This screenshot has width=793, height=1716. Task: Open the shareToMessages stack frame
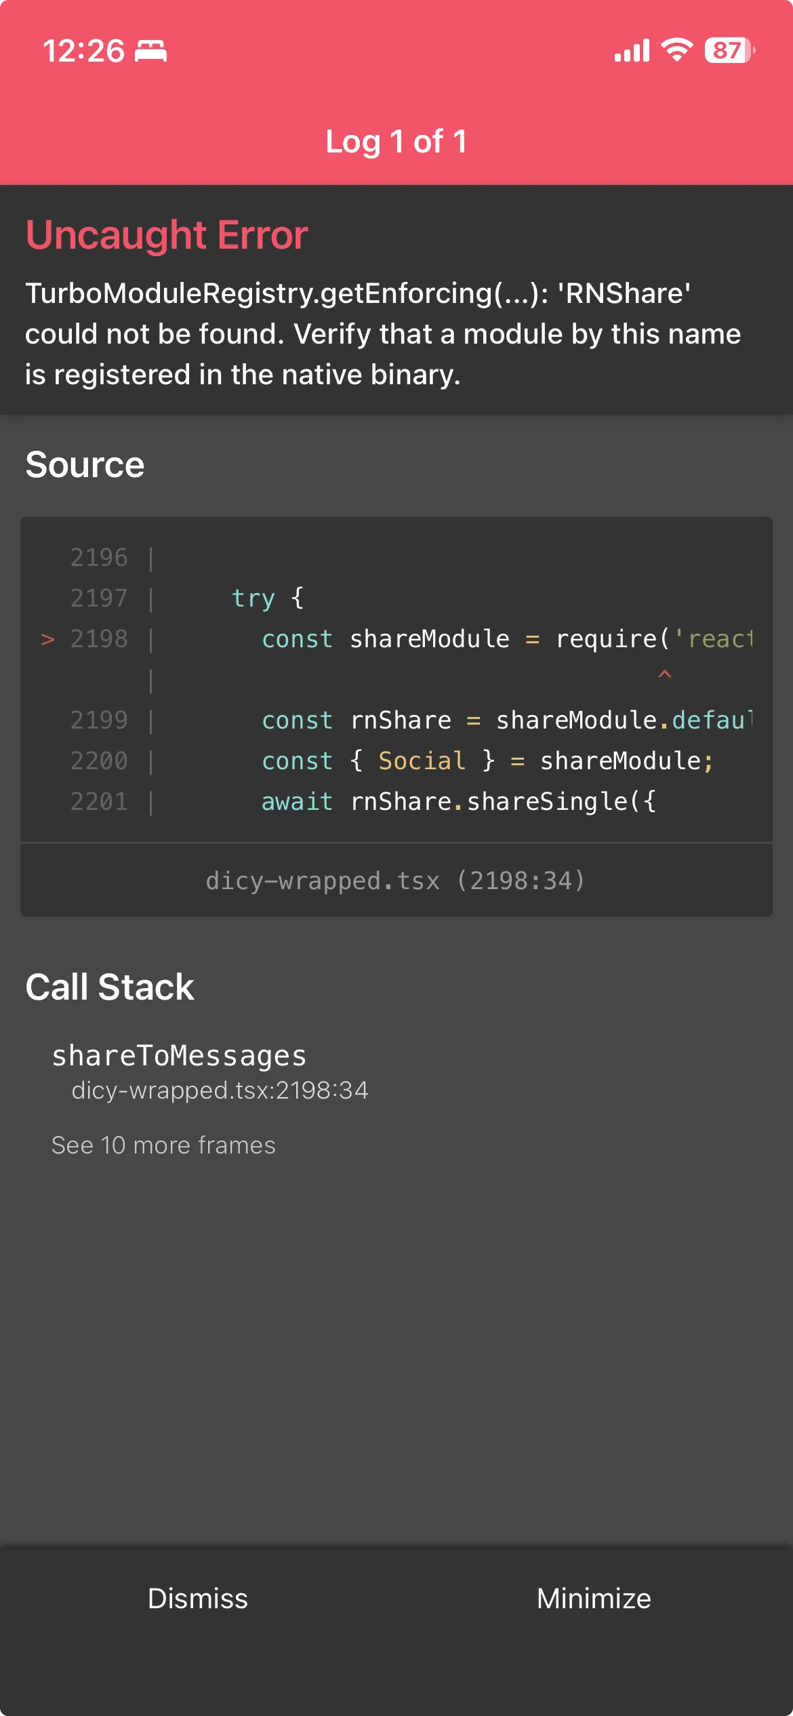pos(210,1071)
